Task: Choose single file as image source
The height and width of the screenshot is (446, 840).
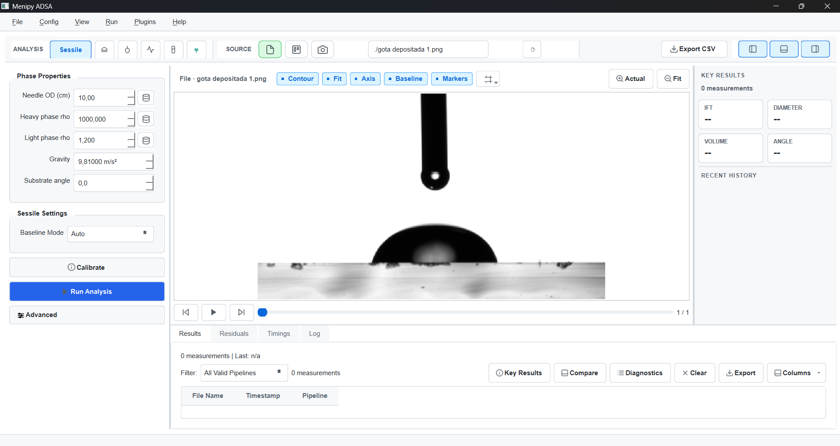Action: tap(270, 49)
